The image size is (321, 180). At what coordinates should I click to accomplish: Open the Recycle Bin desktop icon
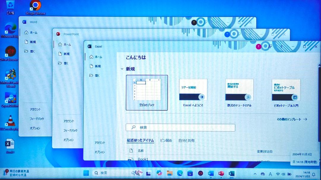[x=10, y=7]
